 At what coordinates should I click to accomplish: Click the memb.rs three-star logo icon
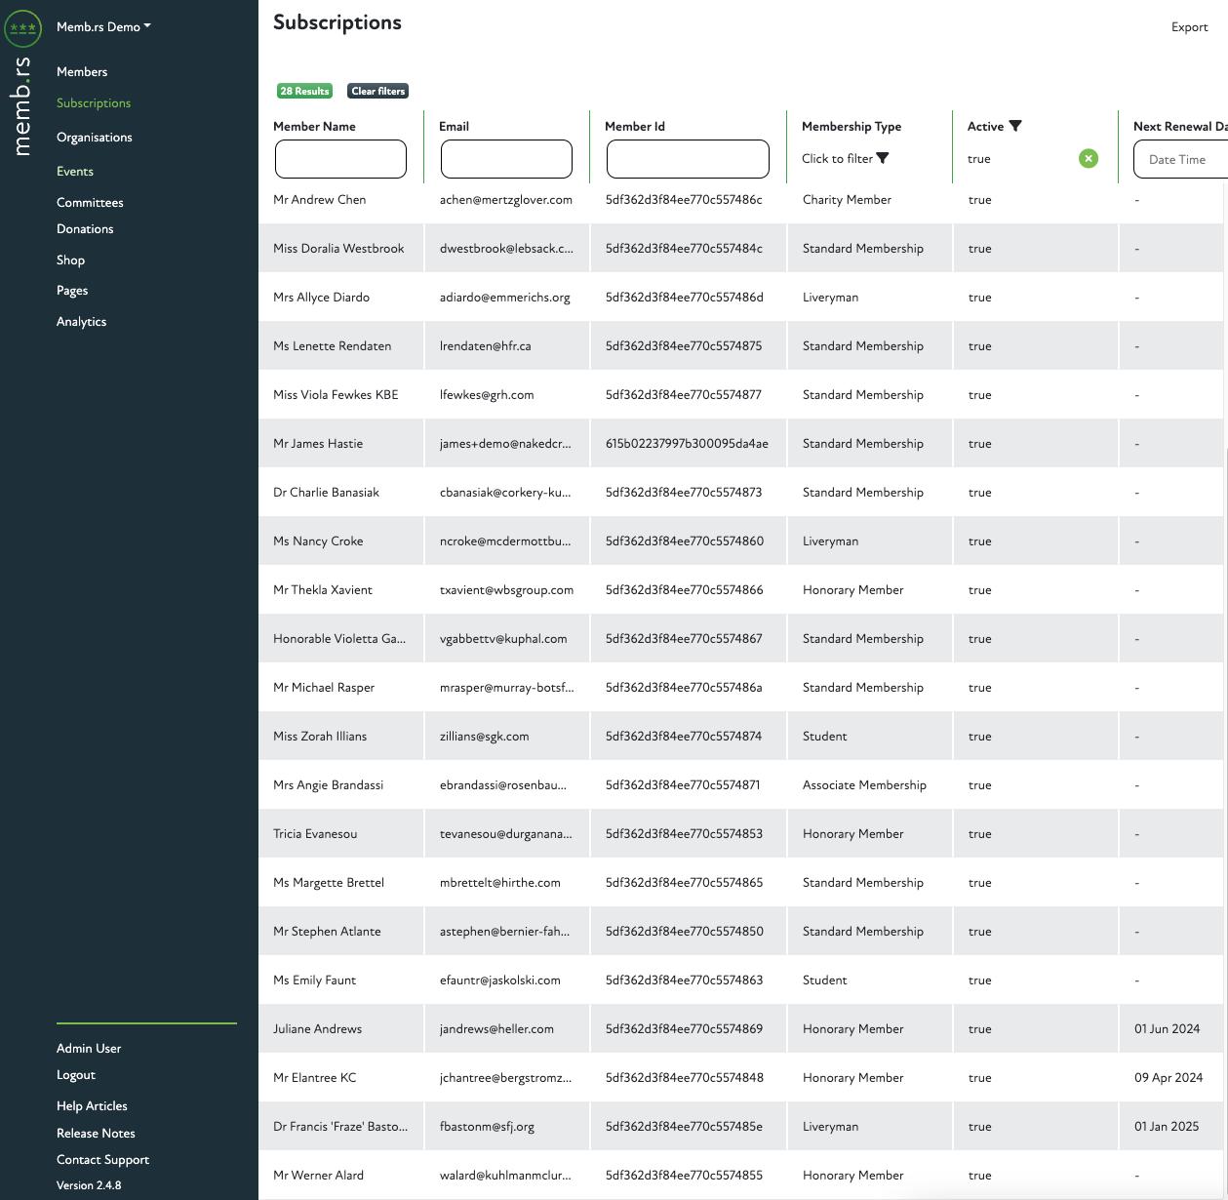point(22,28)
